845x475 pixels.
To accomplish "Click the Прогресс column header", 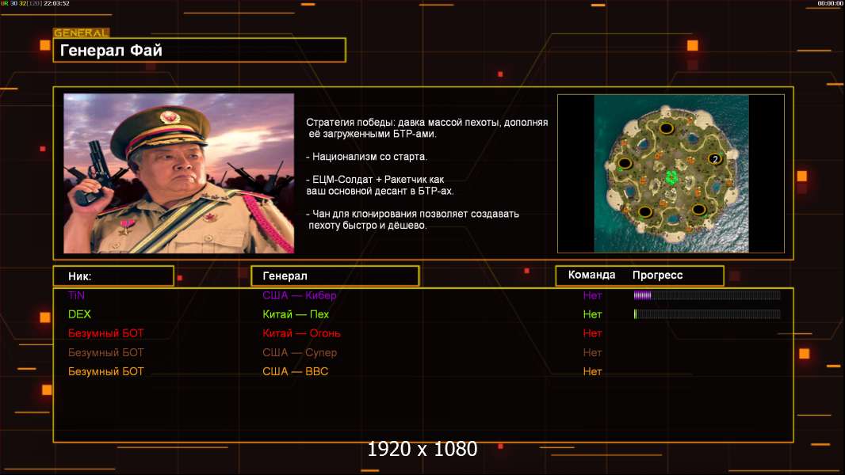I will point(657,275).
